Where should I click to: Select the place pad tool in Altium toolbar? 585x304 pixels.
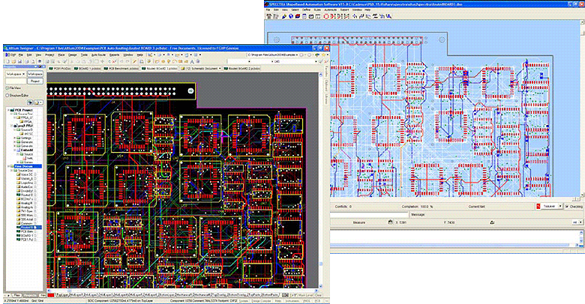pos(163,61)
